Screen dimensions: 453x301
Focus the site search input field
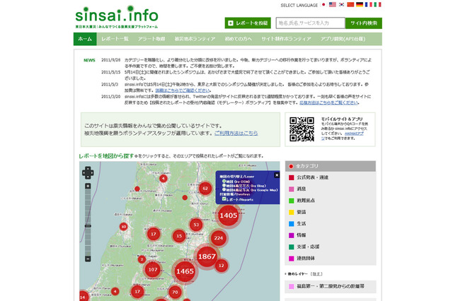pyautogui.click(x=311, y=23)
